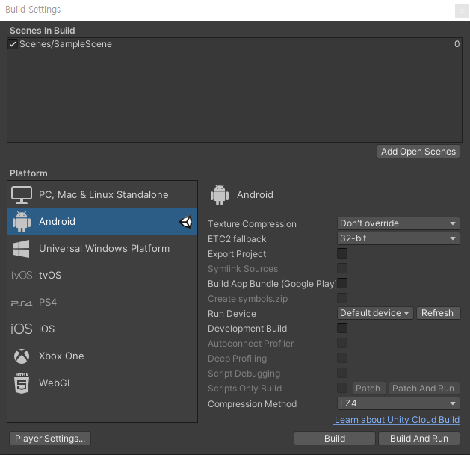Toggle the Symlink Sources checkbox
The height and width of the screenshot is (455, 470).
pyautogui.click(x=342, y=268)
